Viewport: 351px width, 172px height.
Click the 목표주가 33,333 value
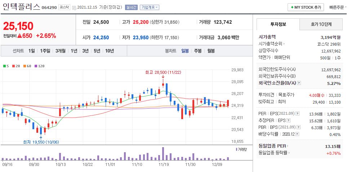(x=335, y=95)
